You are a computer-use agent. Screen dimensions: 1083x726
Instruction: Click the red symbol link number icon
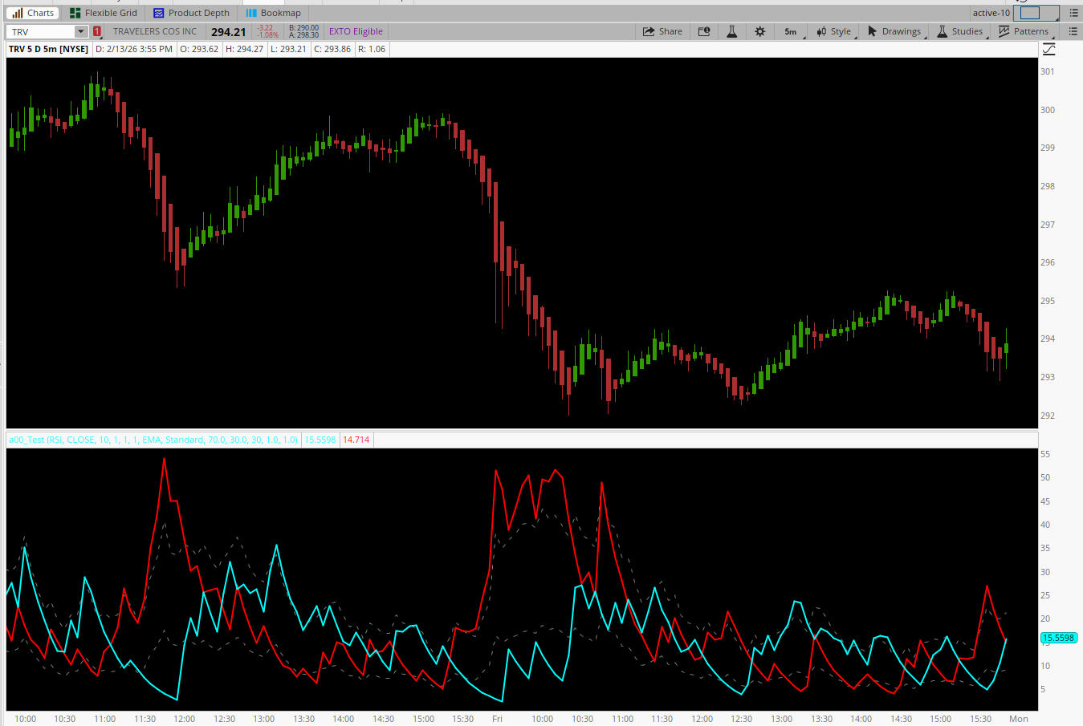(97, 31)
